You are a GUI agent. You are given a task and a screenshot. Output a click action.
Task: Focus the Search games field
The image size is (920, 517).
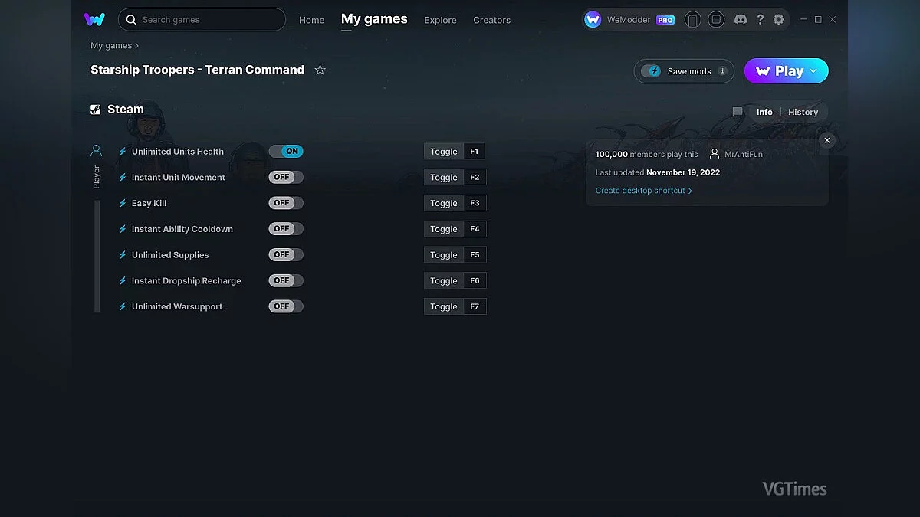[x=202, y=20]
